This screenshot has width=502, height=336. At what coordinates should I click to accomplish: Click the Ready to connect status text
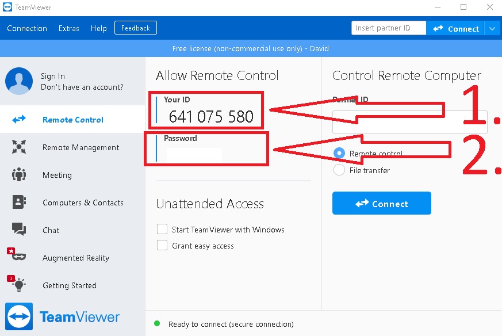231,324
